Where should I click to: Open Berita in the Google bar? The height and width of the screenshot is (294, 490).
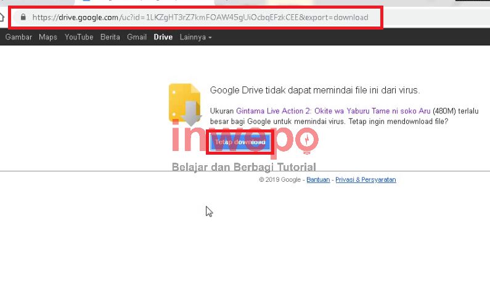pyautogui.click(x=110, y=37)
